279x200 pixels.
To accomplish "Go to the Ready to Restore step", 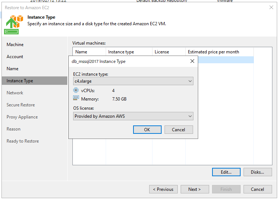I will pos(23,141).
